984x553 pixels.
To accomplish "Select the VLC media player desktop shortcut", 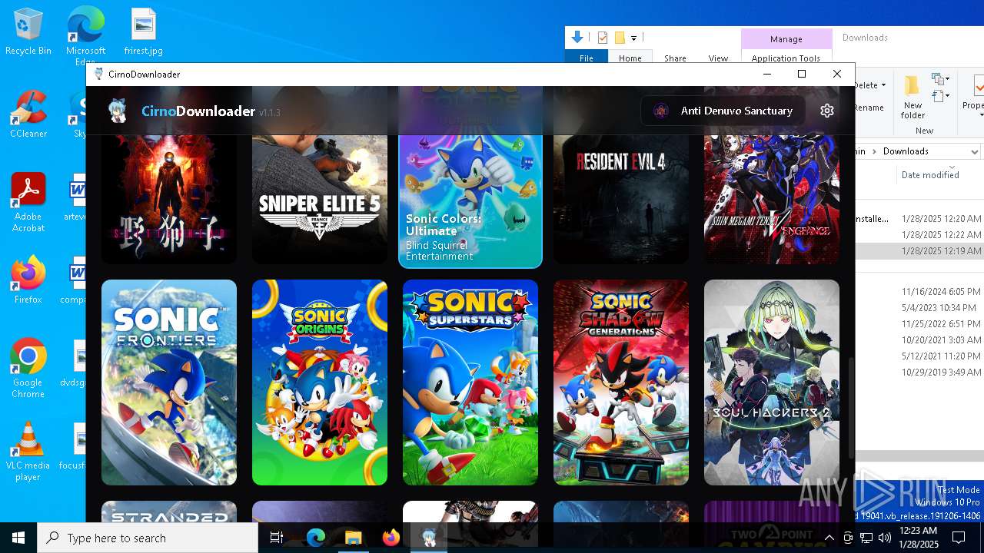I will (28, 452).
